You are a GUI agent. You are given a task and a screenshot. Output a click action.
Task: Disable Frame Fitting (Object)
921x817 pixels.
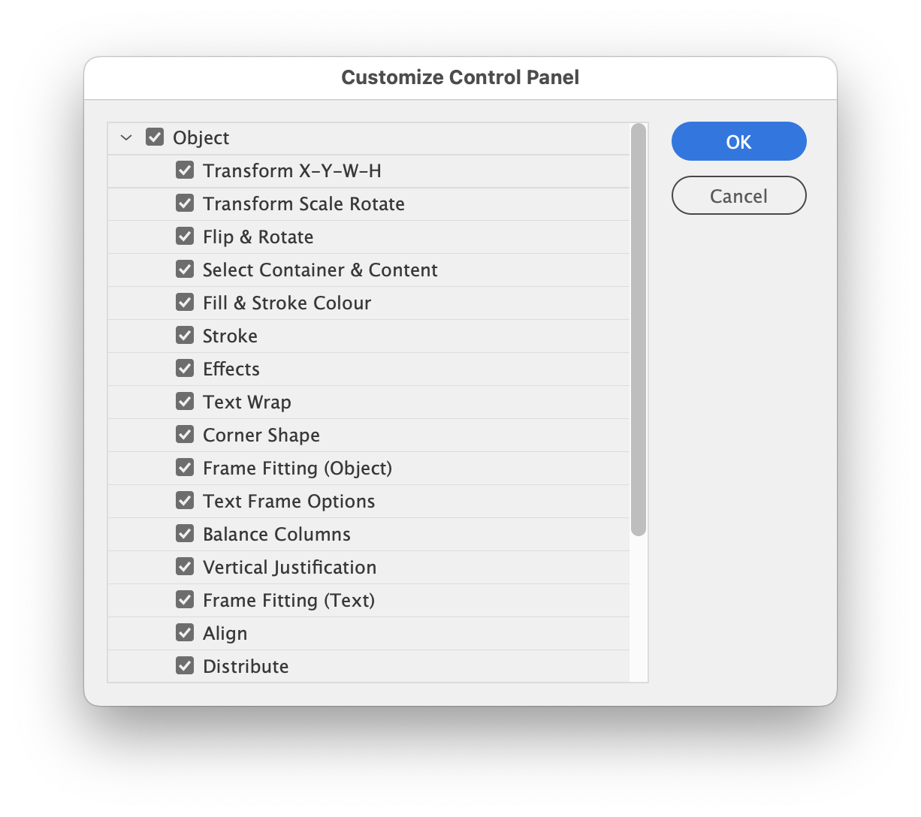pyautogui.click(x=185, y=467)
